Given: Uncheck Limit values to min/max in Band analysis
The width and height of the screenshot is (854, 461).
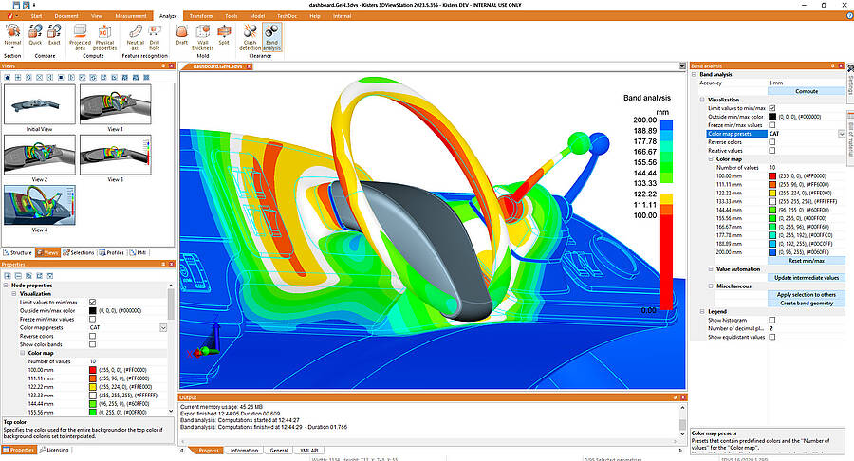Looking at the screenshot, I should [x=771, y=108].
